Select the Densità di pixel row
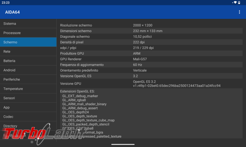Image resolution: width=246 pixels, height=147 pixels. pyautogui.click(x=151, y=42)
